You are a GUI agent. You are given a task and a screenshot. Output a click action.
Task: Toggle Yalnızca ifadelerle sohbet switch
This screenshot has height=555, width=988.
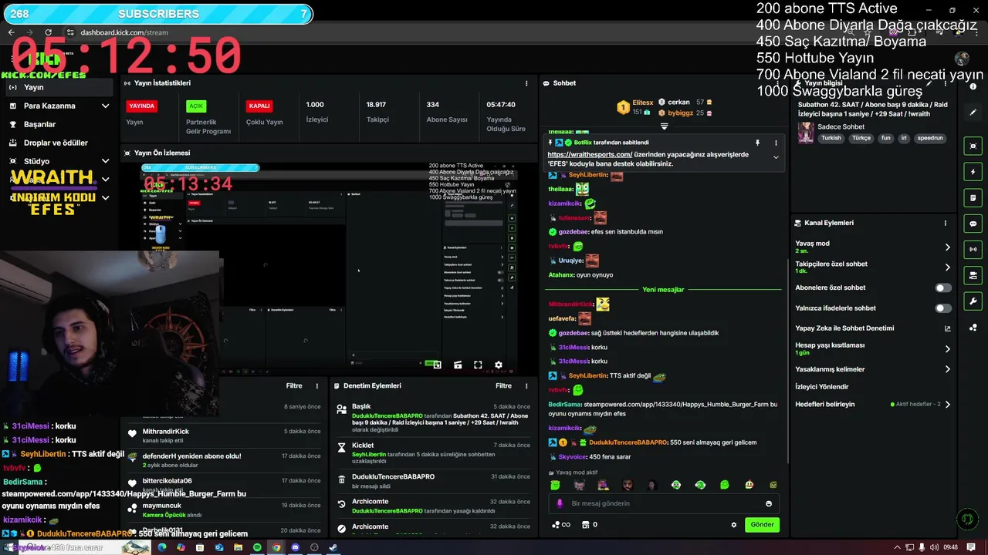943,308
